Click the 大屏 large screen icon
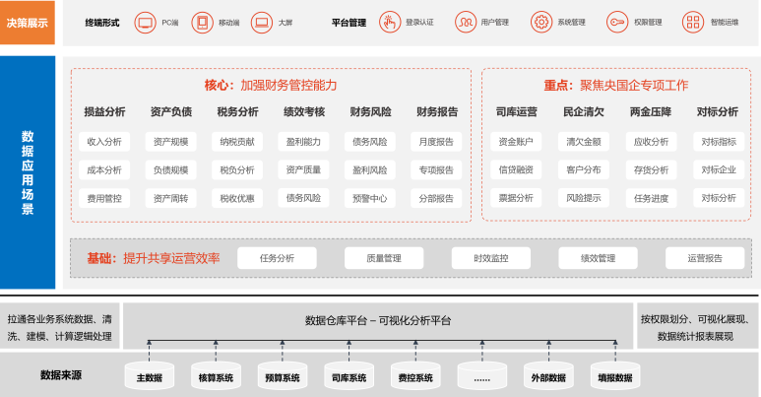 (261, 22)
